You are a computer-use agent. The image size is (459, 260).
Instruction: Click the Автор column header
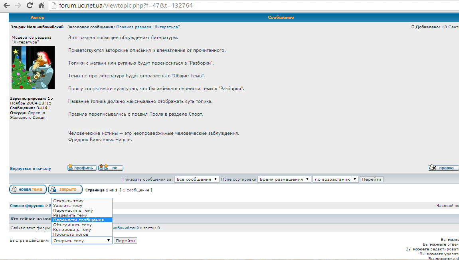click(38, 18)
